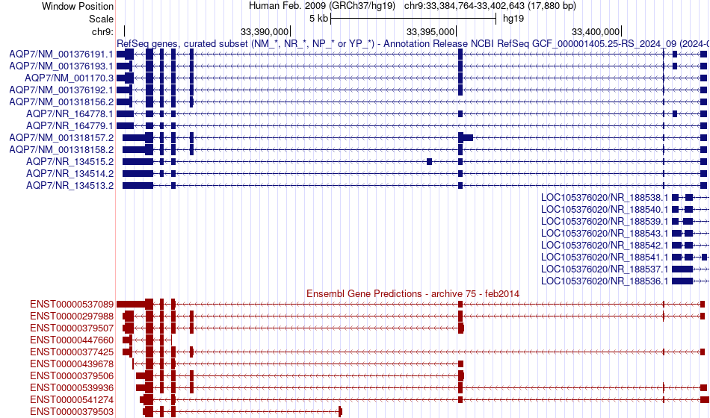This screenshot has height=418, width=710.
Task: Click the AQP7/NM_001318156.2 label
Action: 61,102
